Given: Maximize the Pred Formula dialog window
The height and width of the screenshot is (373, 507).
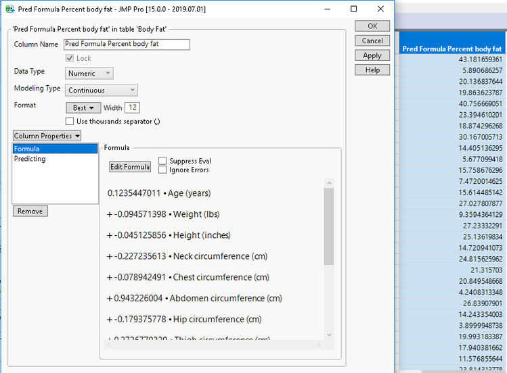Looking at the screenshot, I should coord(354,9).
